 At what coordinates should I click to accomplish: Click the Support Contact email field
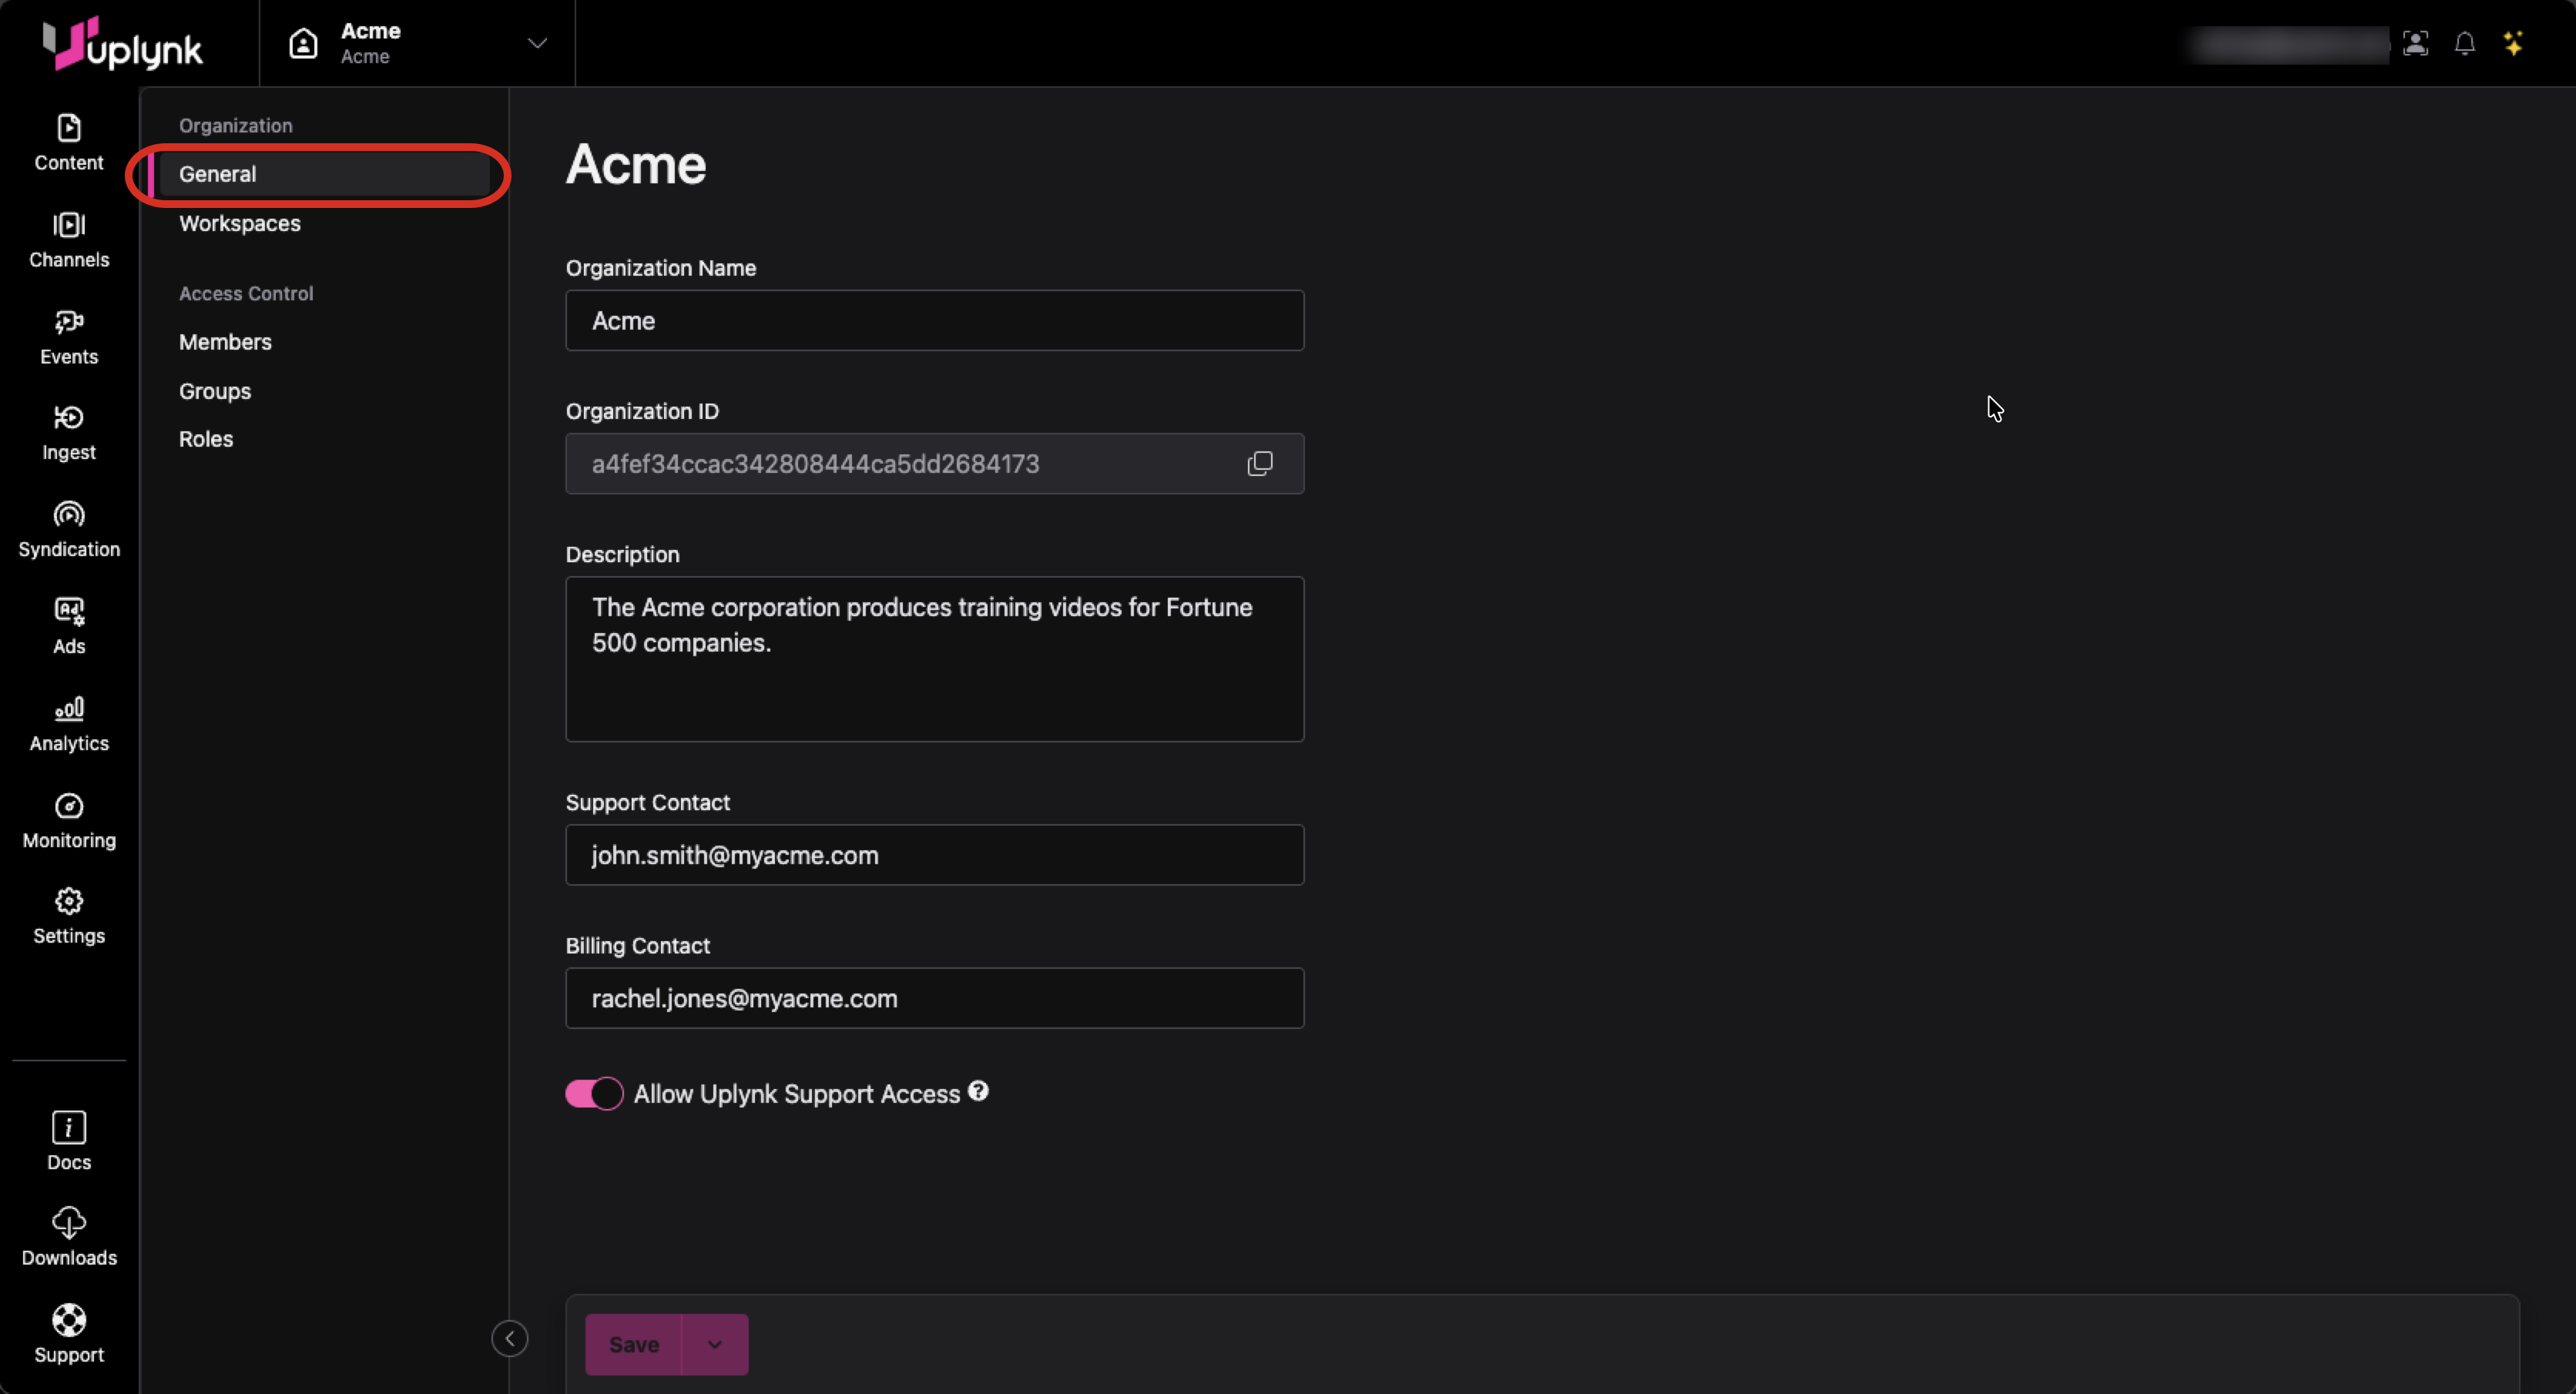click(x=934, y=855)
